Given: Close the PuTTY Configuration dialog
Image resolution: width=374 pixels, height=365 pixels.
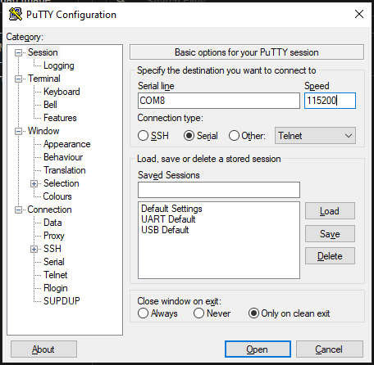Looking at the screenshot, I should click(359, 14).
